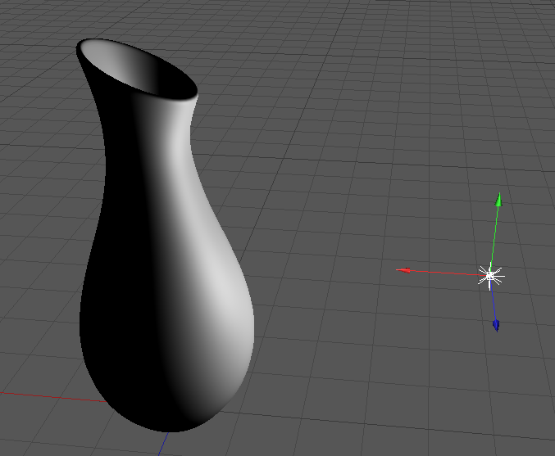Viewport: 555px width, 456px height.
Task: Click empty grid area in top-left corner
Action: [33, 33]
